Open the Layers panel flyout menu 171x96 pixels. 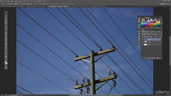coord(161,30)
